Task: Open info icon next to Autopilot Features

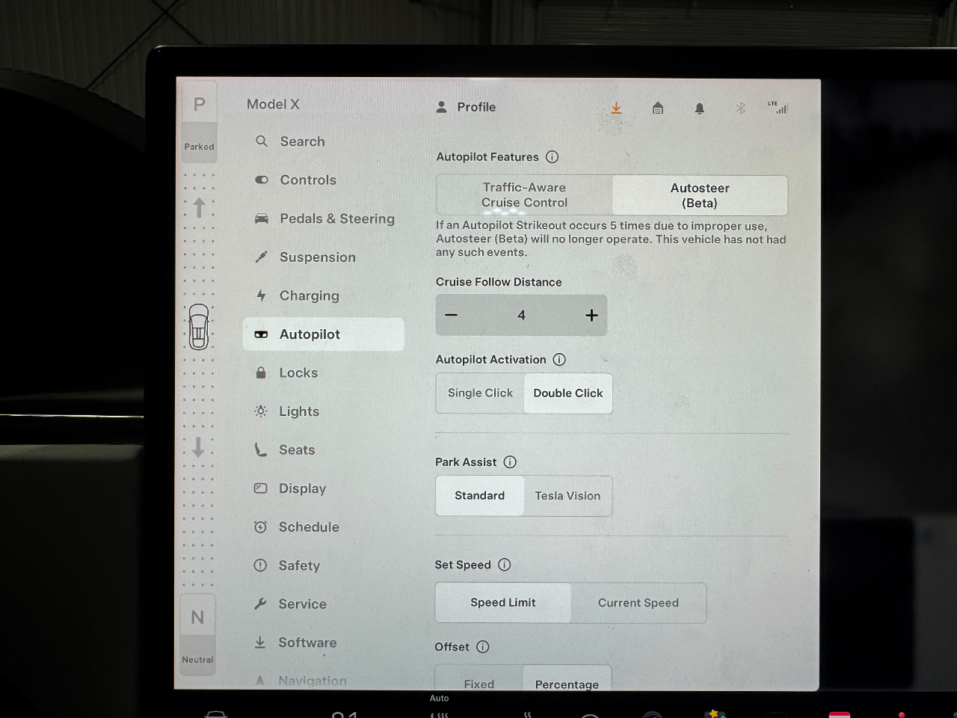Action: [552, 157]
